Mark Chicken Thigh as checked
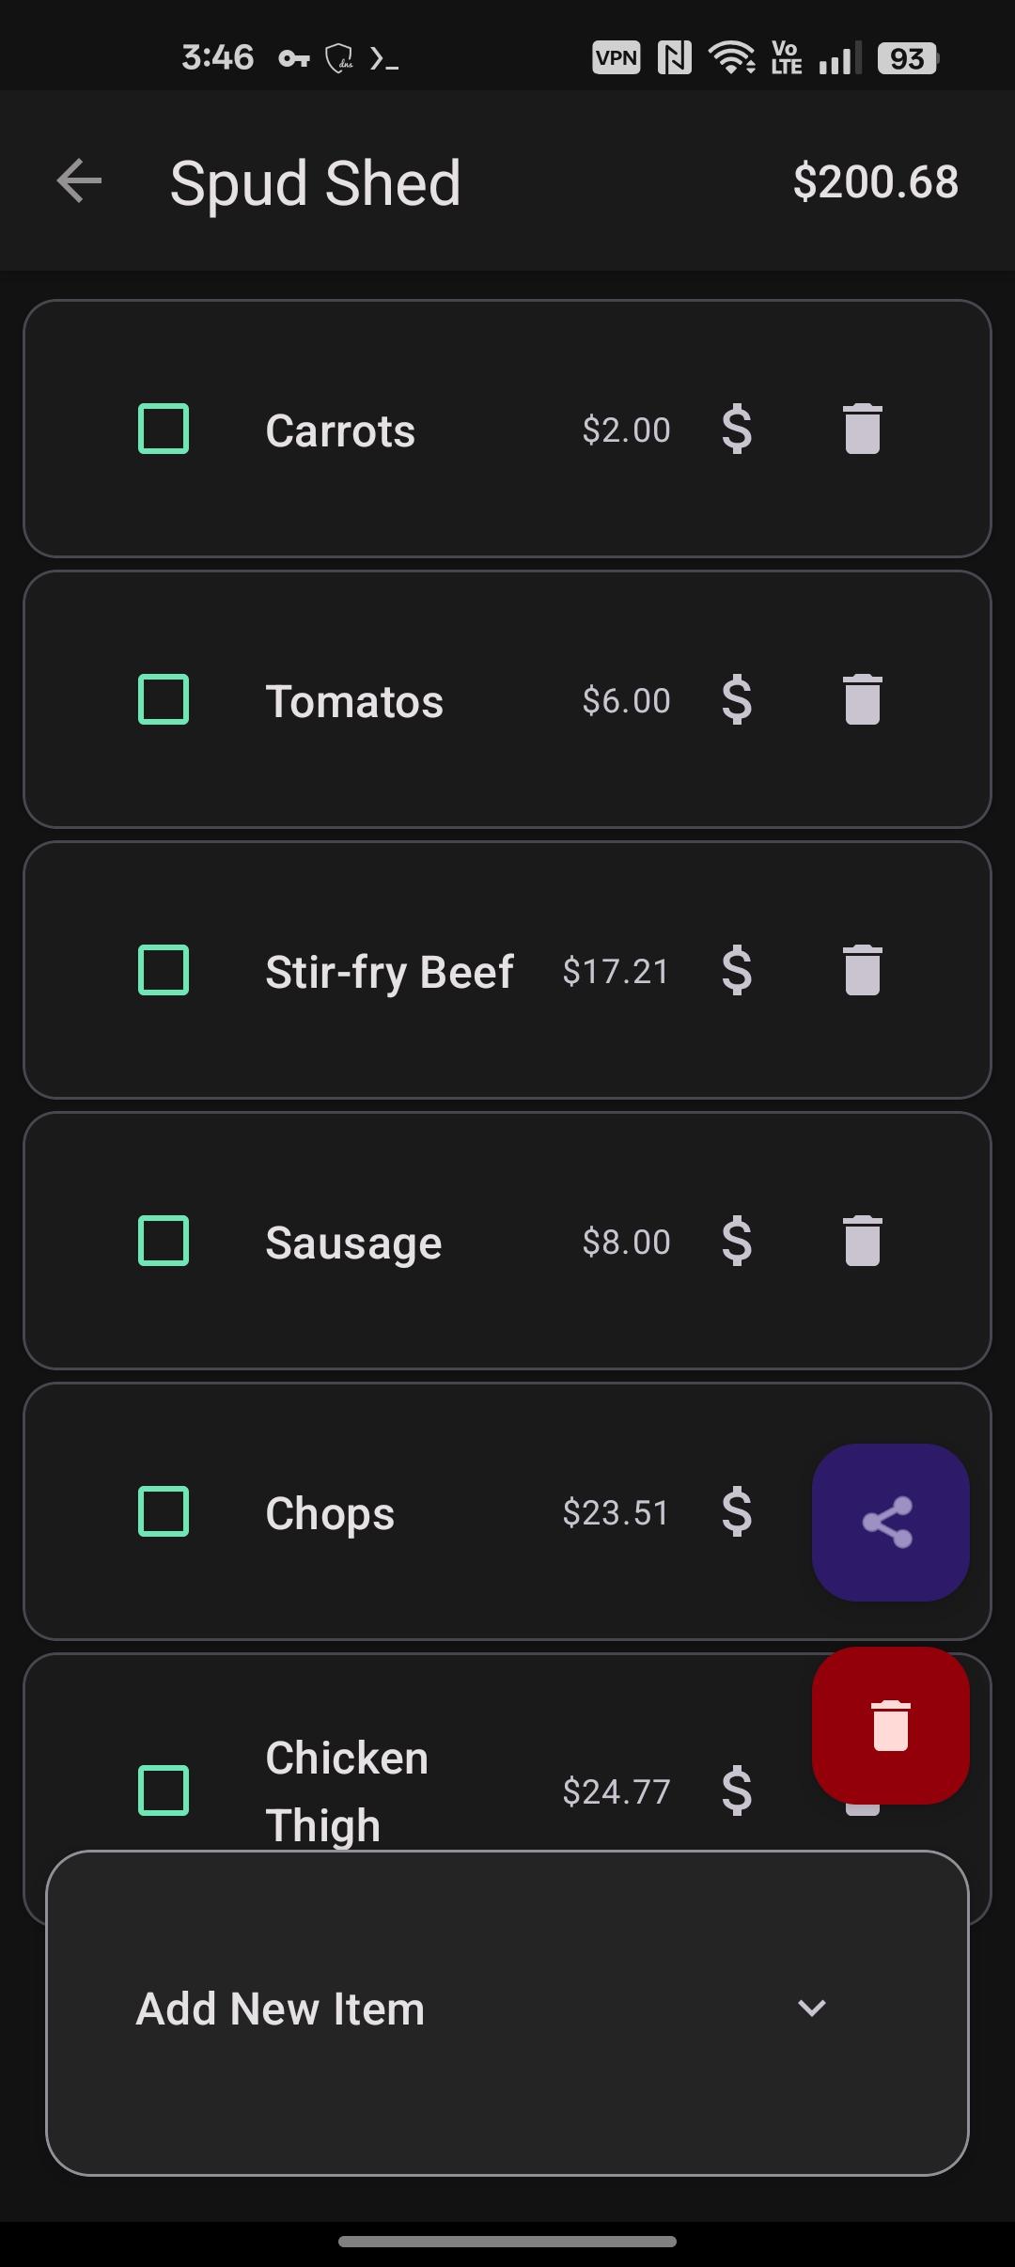Image resolution: width=1015 pixels, height=2267 pixels. (x=164, y=1790)
